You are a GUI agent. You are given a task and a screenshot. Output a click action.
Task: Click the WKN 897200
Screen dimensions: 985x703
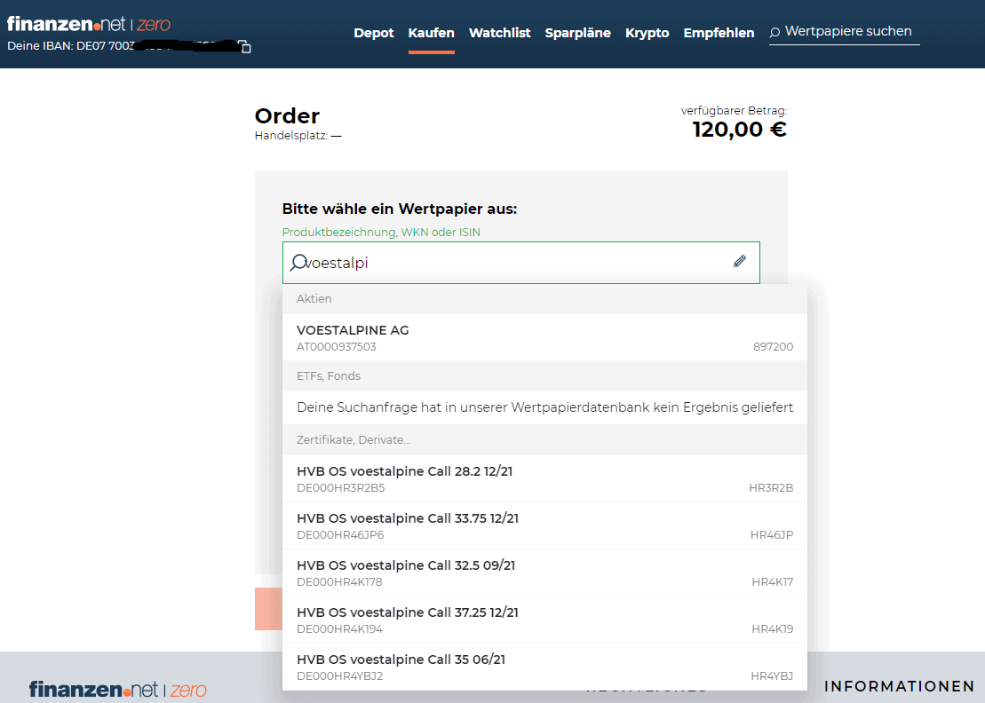pos(774,346)
